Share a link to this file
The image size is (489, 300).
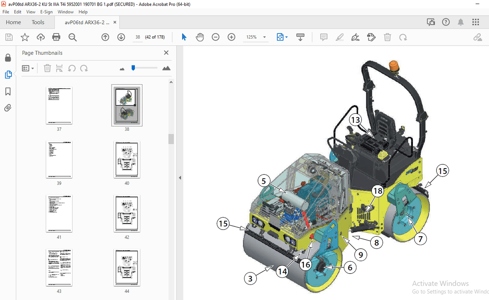point(478,37)
